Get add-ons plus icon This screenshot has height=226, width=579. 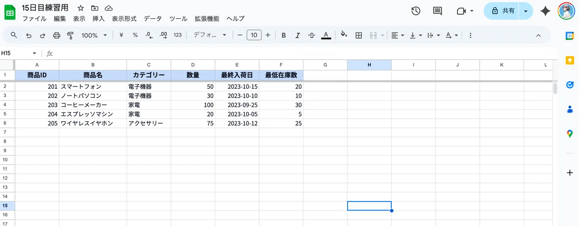(x=569, y=172)
